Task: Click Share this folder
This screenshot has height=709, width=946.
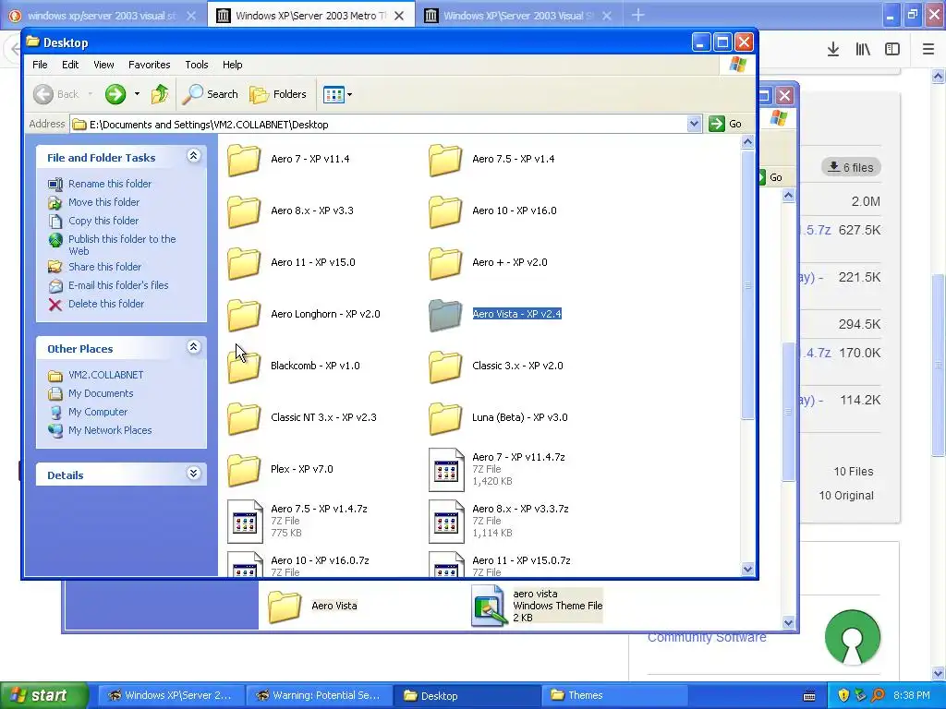Action: point(104,267)
